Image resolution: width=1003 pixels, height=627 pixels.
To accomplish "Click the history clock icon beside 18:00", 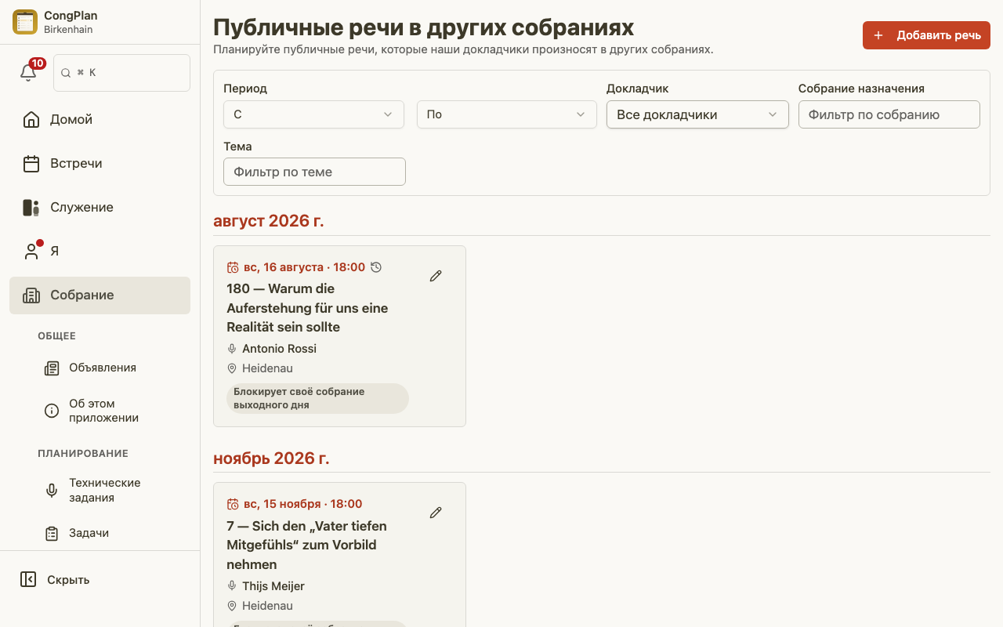I will click(x=376, y=267).
